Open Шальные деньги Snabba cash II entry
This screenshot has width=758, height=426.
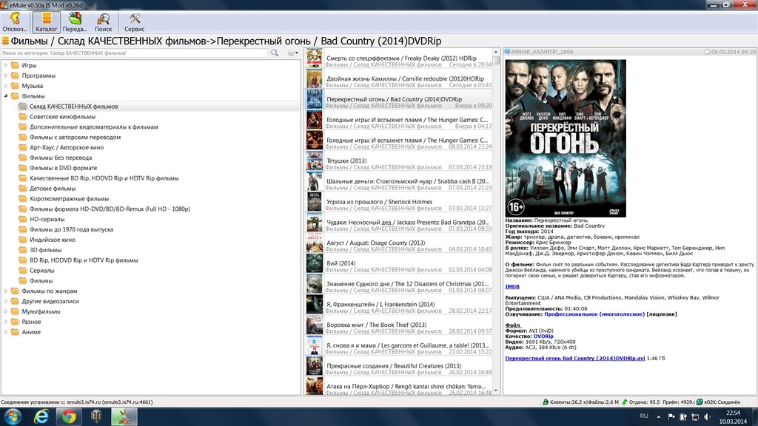click(x=399, y=182)
